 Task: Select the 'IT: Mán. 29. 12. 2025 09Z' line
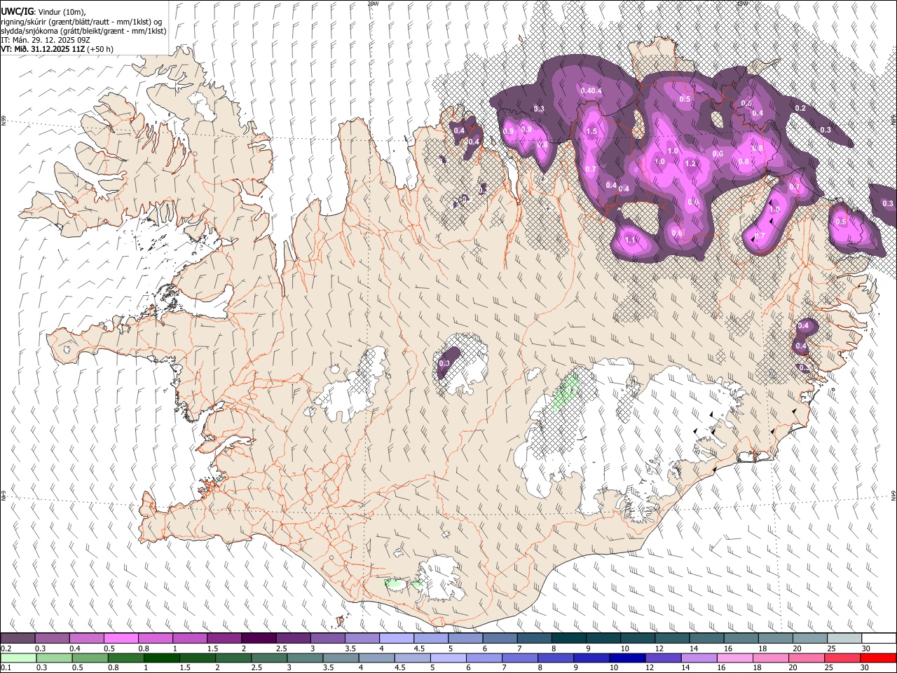(x=46, y=40)
